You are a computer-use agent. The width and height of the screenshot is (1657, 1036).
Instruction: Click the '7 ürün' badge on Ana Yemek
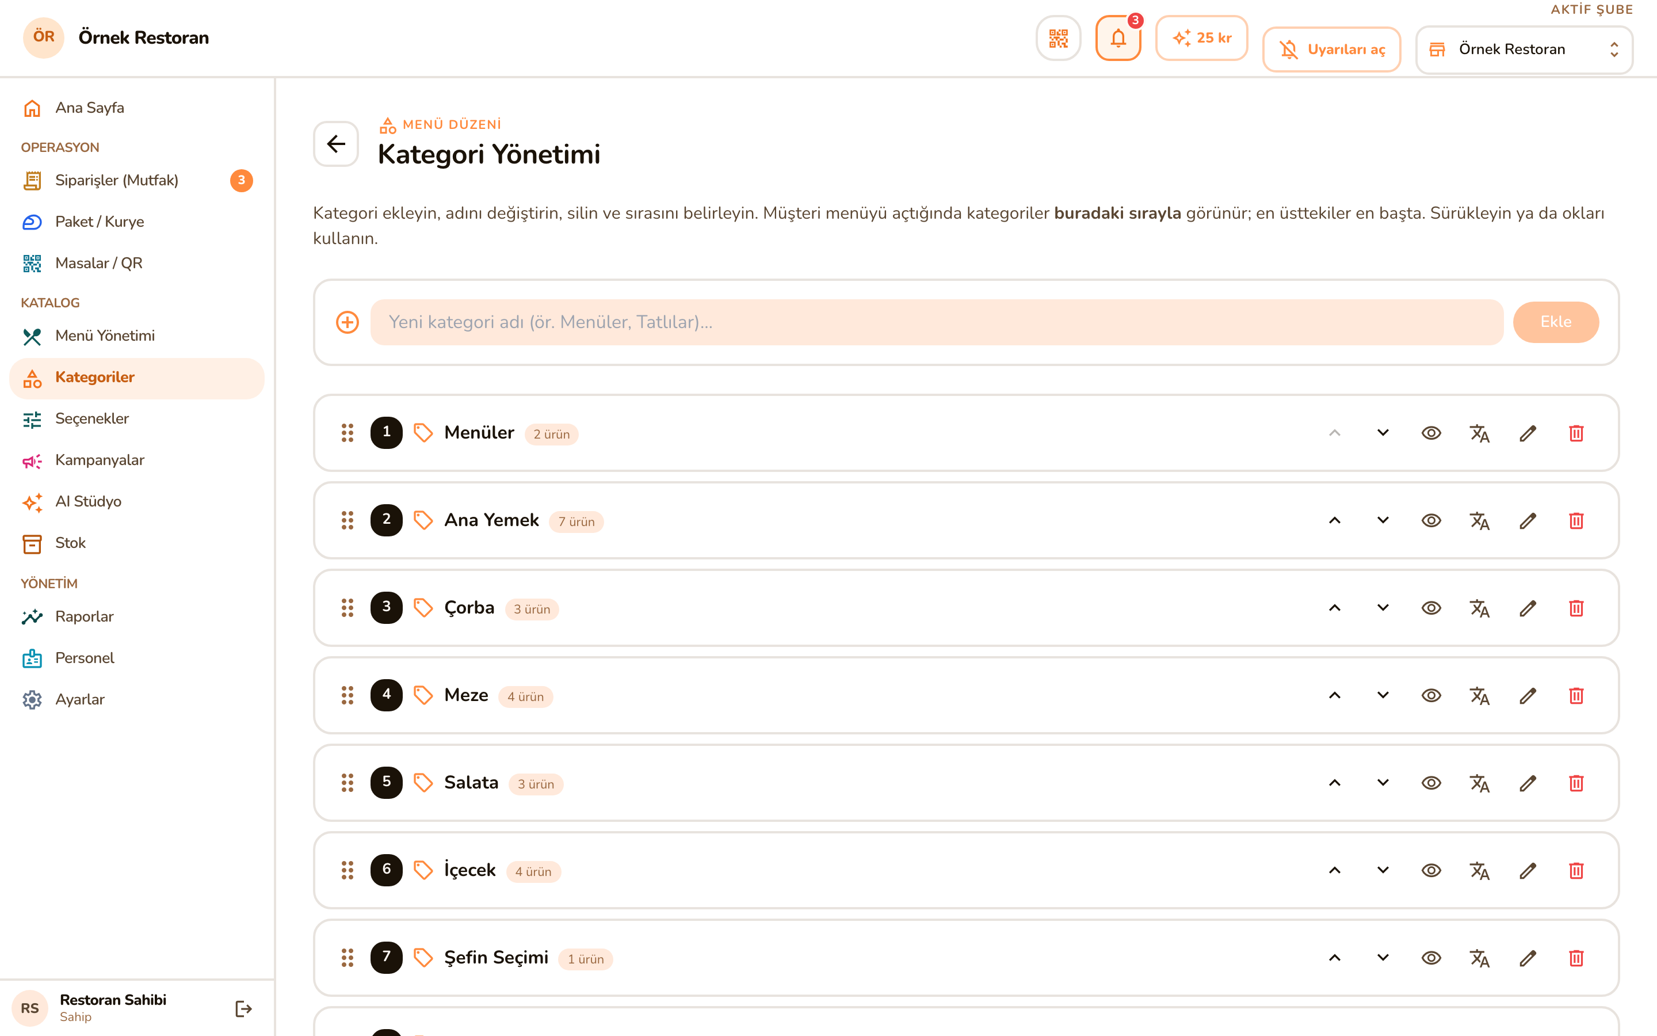point(576,521)
